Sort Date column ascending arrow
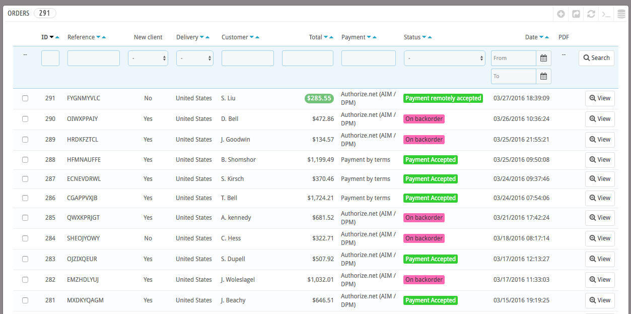The image size is (631, 314). [x=547, y=37]
